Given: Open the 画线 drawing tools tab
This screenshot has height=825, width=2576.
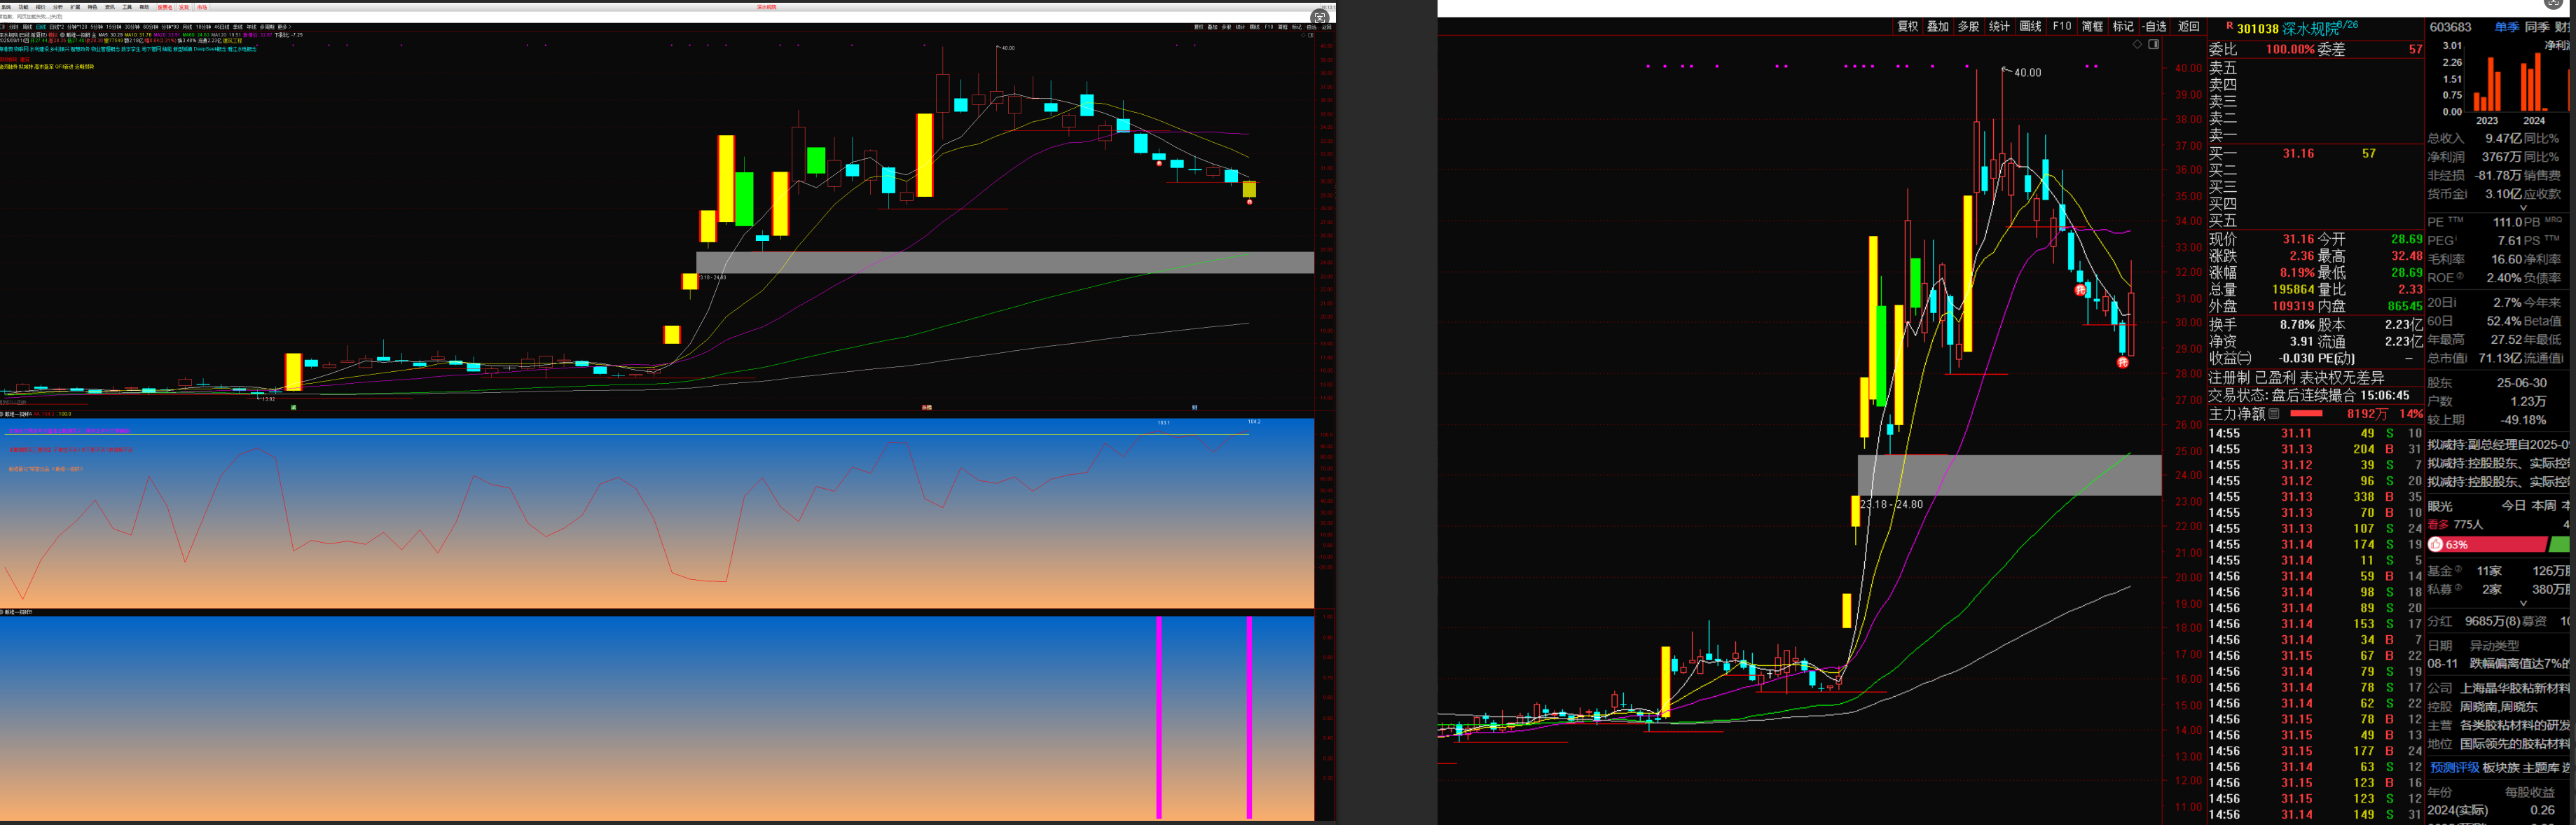Looking at the screenshot, I should [2030, 27].
